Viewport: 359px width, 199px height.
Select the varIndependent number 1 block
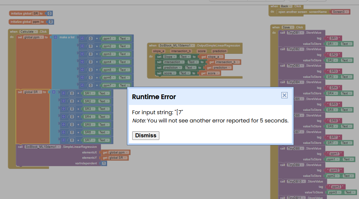pyautogui.click(x=104, y=163)
